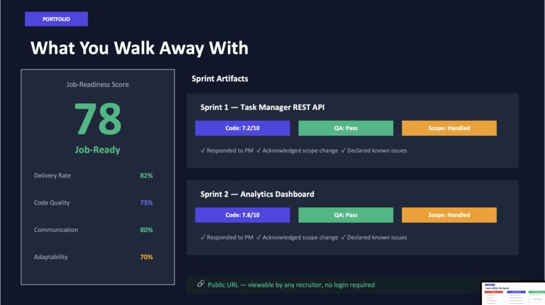Click the Code: 7.8/10 badge

[x=242, y=215]
